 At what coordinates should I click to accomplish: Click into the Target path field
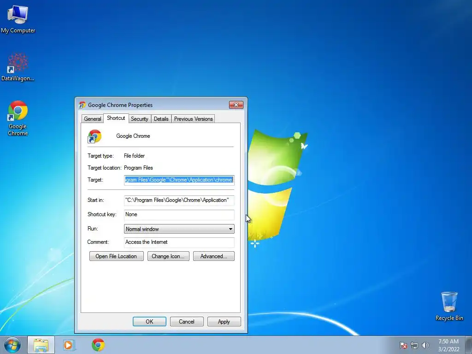click(179, 180)
